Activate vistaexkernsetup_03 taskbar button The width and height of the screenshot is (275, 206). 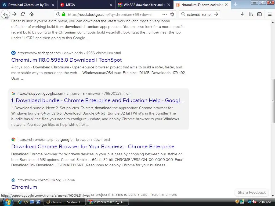pos(107,202)
